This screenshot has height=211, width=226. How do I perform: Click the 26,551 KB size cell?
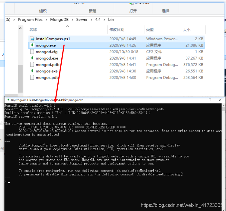coord(194,71)
